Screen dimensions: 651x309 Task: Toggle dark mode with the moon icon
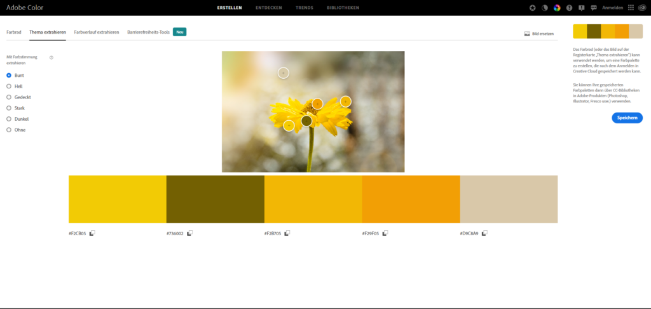click(545, 8)
